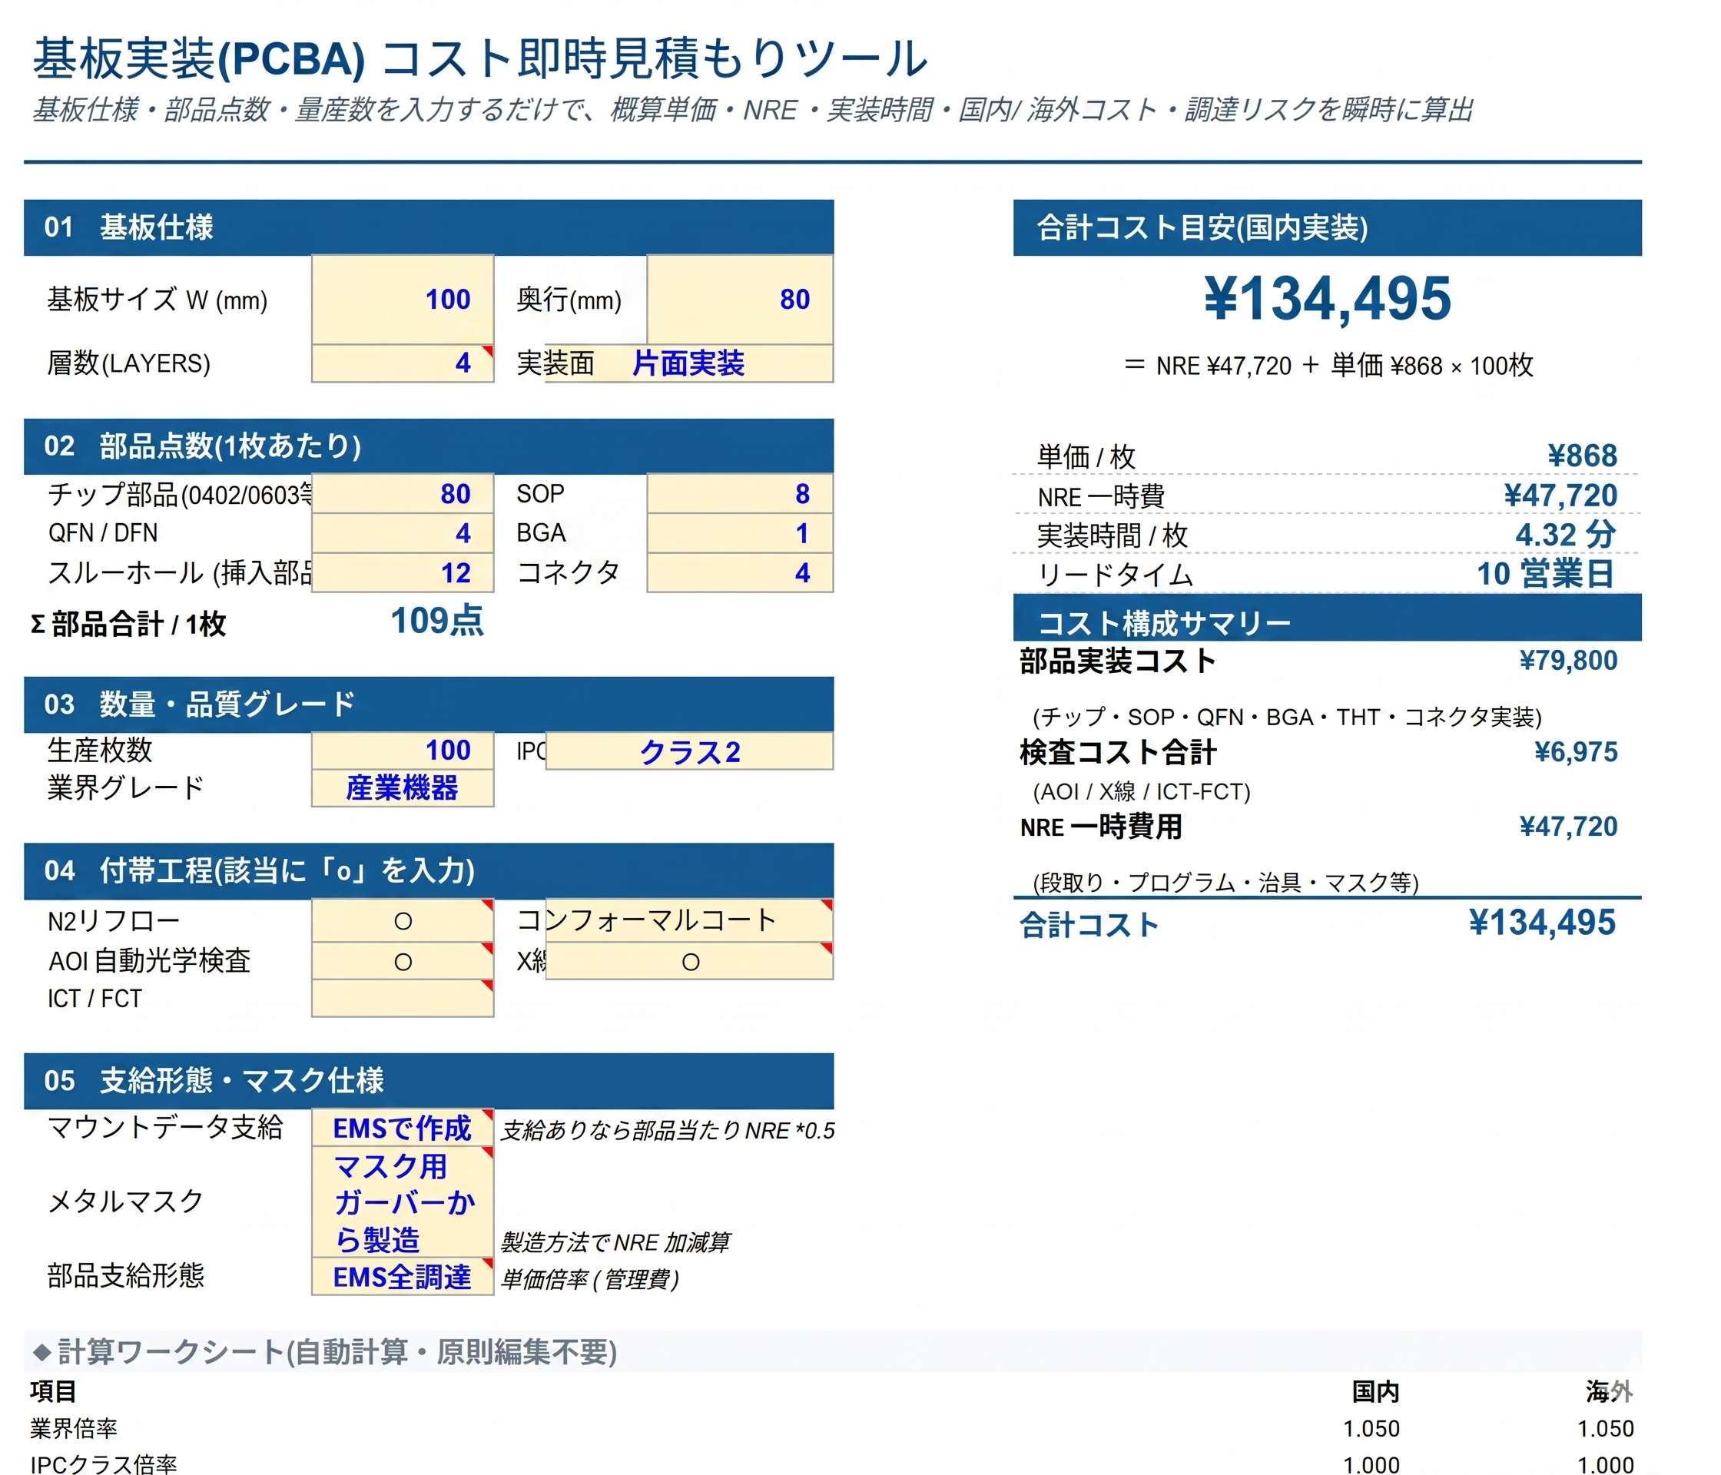Open the 実装面 dropdown showing 片面実装

pos(689,363)
